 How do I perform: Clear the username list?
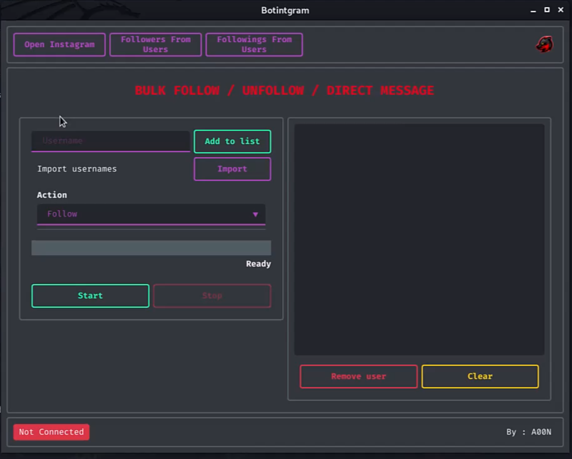(x=480, y=376)
